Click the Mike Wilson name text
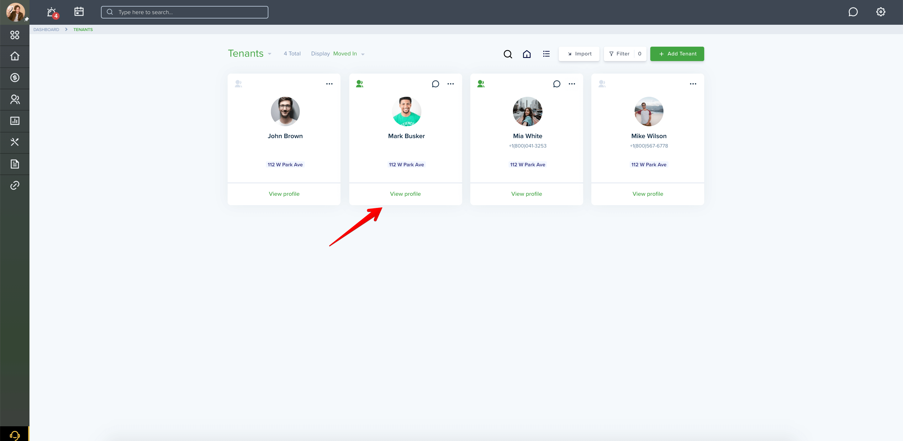The height and width of the screenshot is (441, 903). [x=649, y=136]
